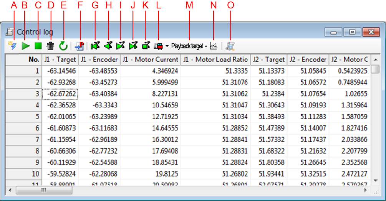Click the blue arrow red P icon
386x201 pixels.
click(x=80, y=46)
